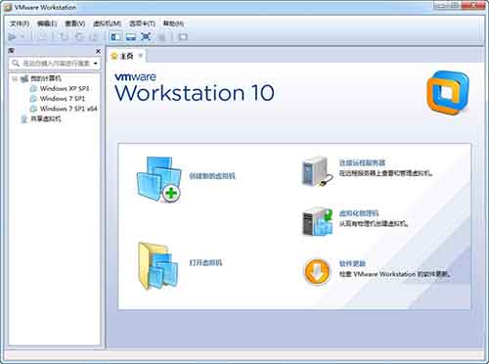Select the 我的计算机 tree item
The image size is (489, 364).
coord(46,78)
